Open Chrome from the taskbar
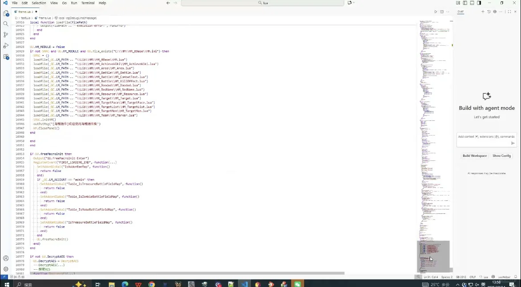 tap(151, 284)
